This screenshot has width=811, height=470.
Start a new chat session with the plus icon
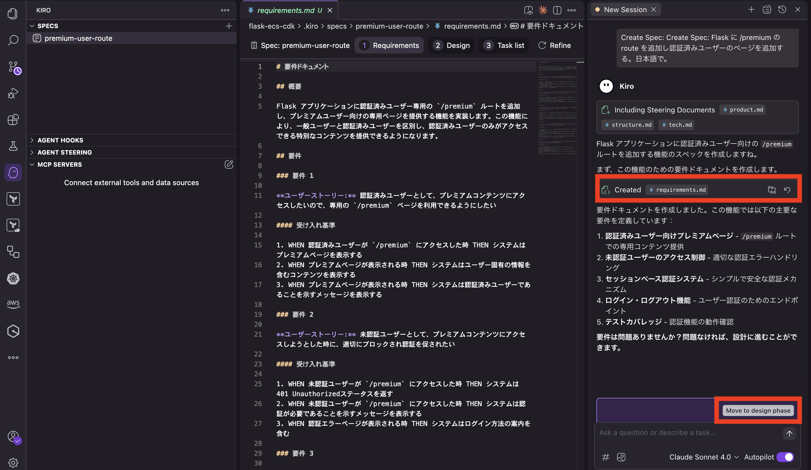[x=751, y=9]
